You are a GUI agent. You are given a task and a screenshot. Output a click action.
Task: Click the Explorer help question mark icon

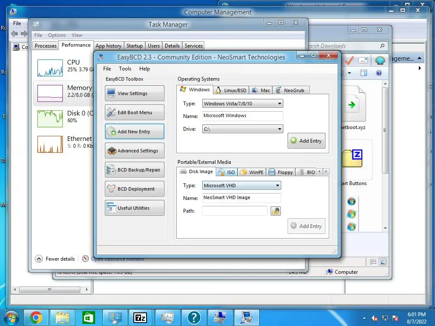[x=379, y=73]
